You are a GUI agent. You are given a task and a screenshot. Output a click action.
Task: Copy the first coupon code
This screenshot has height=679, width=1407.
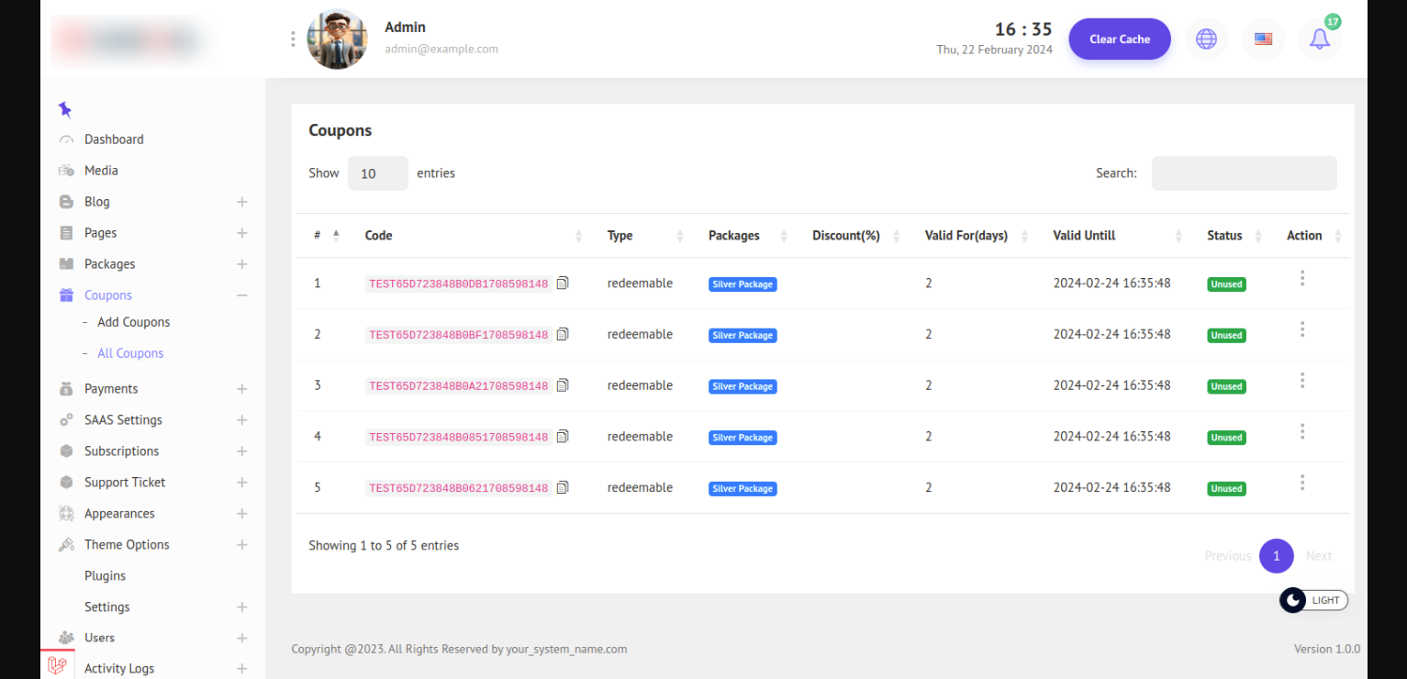[563, 284]
